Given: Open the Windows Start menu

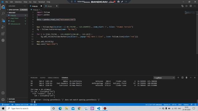Looking at the screenshot, I should 3,108.
